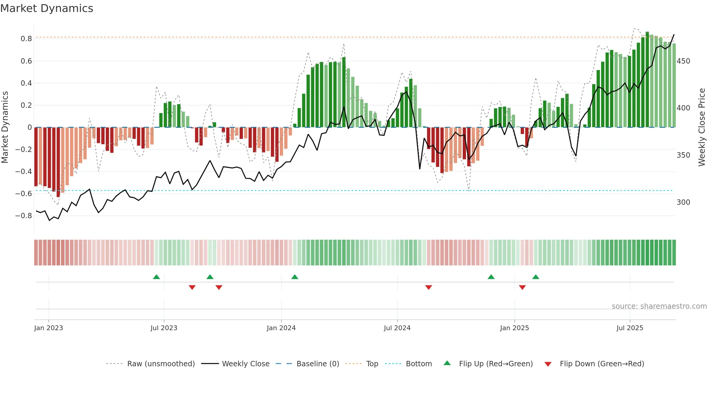The height and width of the screenshot is (403, 717).
Task: Click the 0.4 left axis tick label
Action: (x=26, y=83)
